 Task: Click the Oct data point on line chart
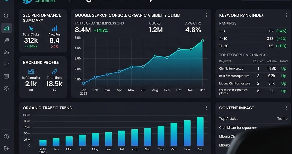(179, 49)
